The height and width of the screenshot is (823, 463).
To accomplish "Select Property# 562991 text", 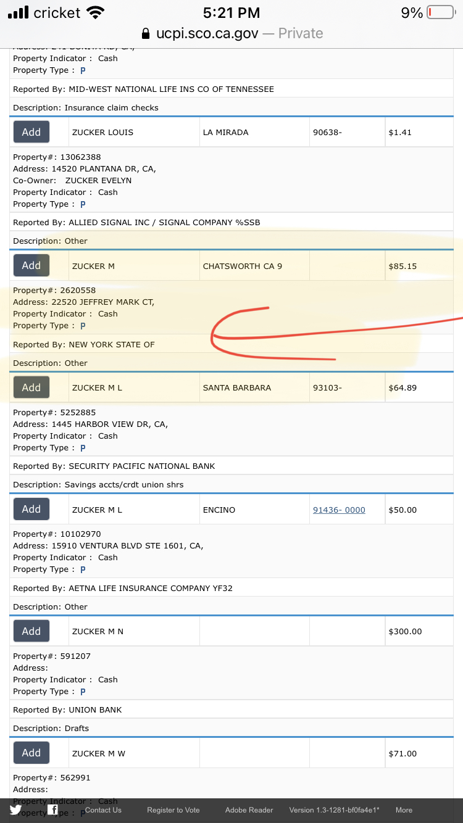I will click(x=52, y=778).
